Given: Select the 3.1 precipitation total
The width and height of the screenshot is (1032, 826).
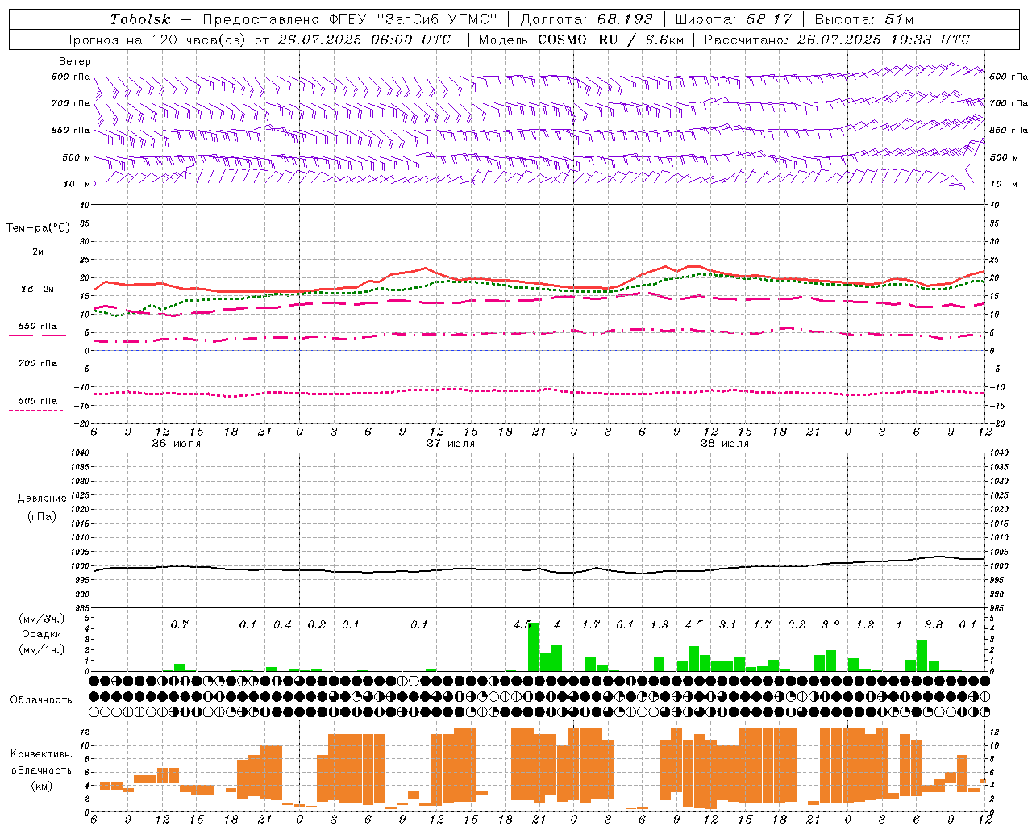Looking at the screenshot, I should point(728,624).
